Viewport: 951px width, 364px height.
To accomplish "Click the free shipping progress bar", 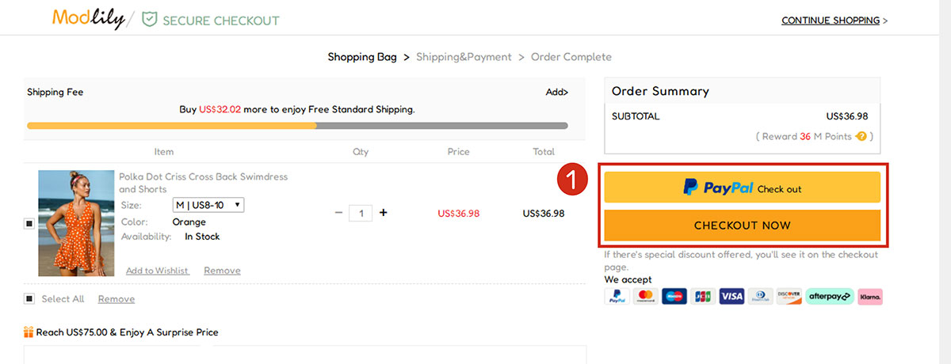I will click(297, 125).
